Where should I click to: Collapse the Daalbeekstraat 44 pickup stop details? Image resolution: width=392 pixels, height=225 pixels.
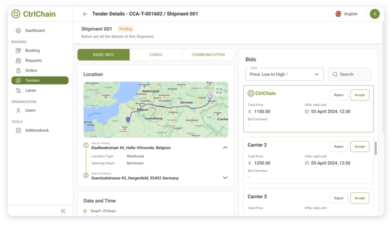point(225,147)
